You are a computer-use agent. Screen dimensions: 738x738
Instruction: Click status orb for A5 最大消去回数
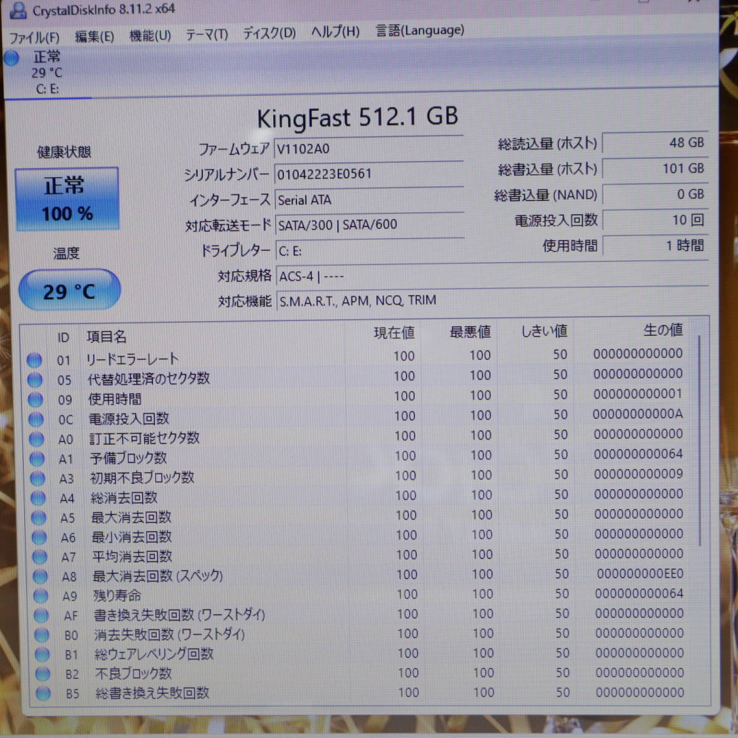pos(39,518)
